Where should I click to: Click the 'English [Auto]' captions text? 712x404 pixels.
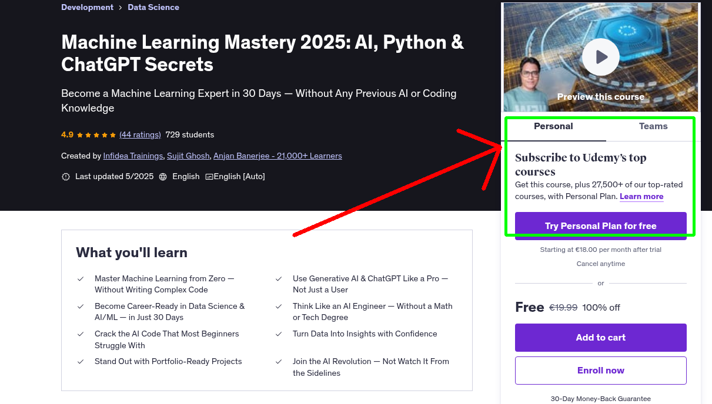coord(239,176)
